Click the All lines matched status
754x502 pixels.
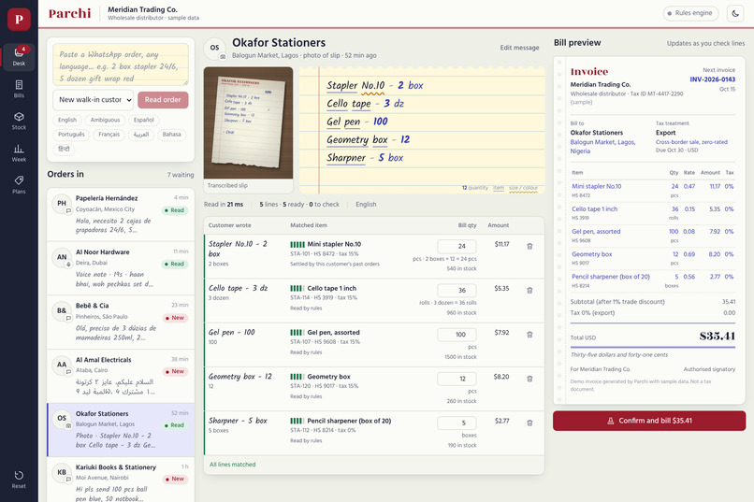[x=232, y=465]
